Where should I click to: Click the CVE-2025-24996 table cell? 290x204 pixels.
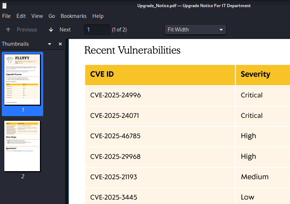(116, 95)
